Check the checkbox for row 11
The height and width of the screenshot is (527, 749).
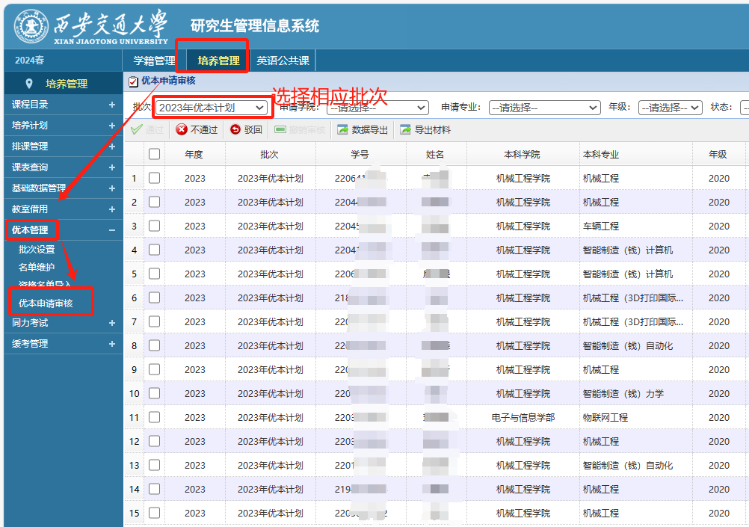(154, 417)
